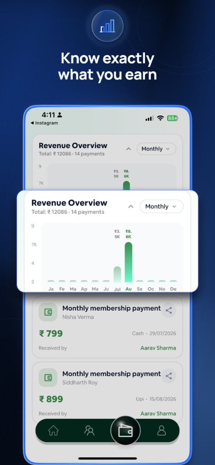This screenshot has width=215, height=465.
Task: Share Nisha Verma's payment
Action: [x=169, y=311]
